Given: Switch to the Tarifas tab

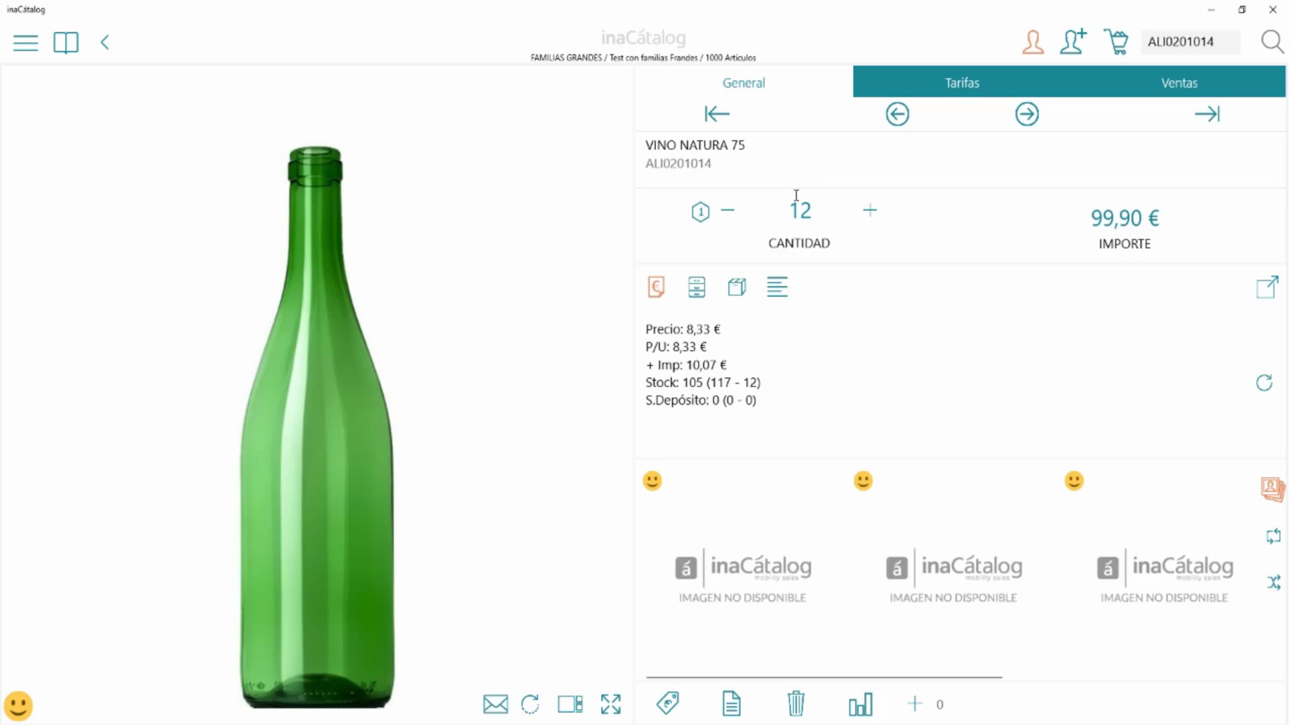Looking at the screenshot, I should [962, 82].
